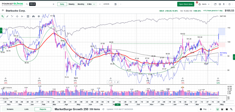Click the red sell zone shaded box
The height and width of the screenshot is (112, 235).
[x=222, y=45]
